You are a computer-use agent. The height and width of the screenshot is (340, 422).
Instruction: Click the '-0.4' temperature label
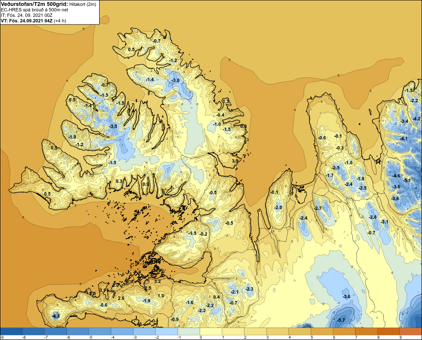(x=220, y=115)
